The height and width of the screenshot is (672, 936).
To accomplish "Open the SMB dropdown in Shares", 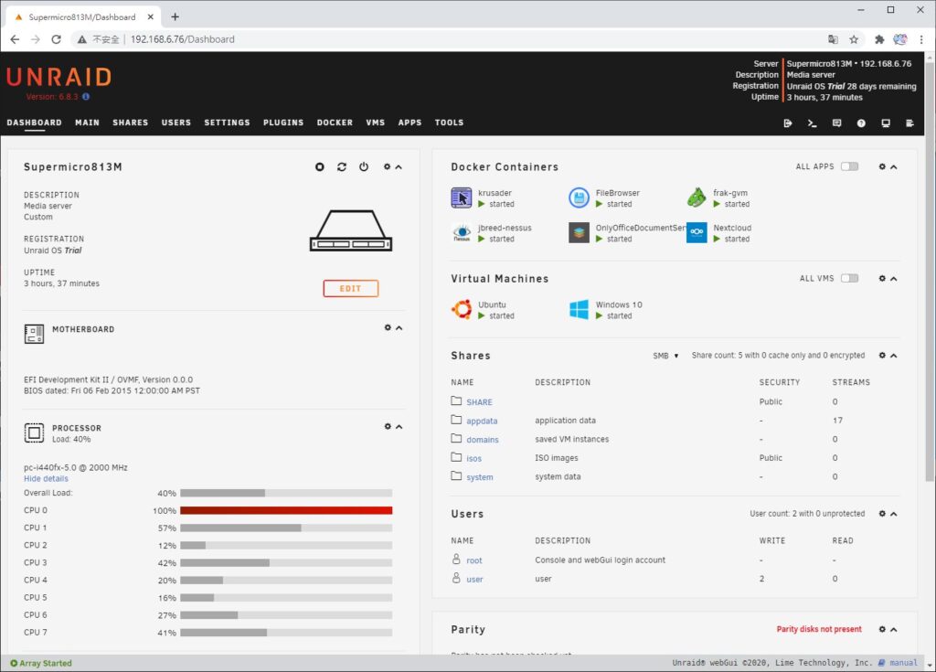I will (x=665, y=356).
